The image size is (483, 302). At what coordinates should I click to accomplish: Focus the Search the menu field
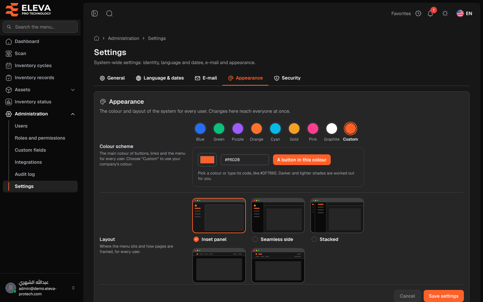click(x=40, y=27)
